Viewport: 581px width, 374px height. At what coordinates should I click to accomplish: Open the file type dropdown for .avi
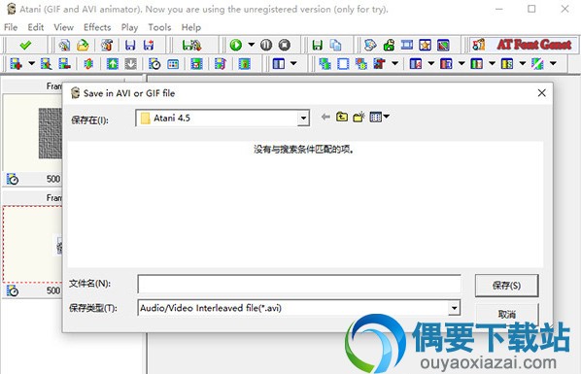coord(454,308)
